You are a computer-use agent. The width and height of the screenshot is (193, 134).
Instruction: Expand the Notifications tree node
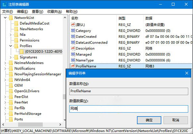[5, 69]
